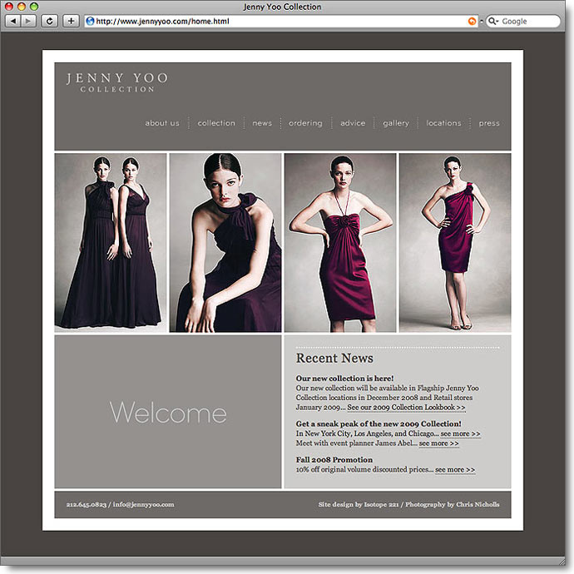Click photo of two models in long gowns
Image resolution: width=574 pixels, height=574 pixels.
pyautogui.click(x=110, y=243)
